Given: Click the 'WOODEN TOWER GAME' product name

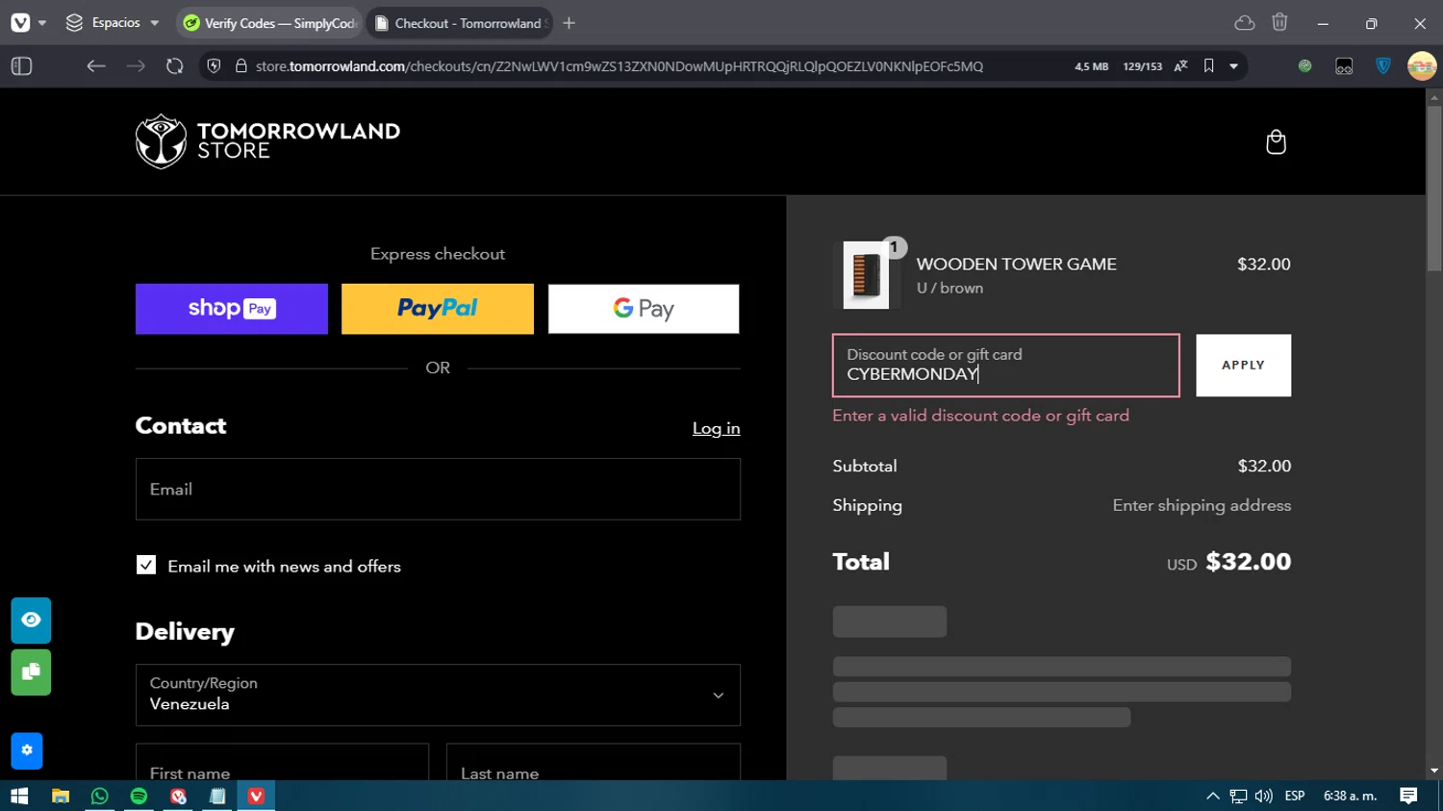Looking at the screenshot, I should click(1016, 264).
